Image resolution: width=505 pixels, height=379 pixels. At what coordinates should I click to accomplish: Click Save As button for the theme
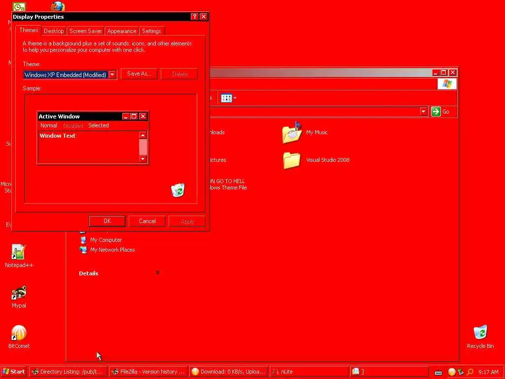[139, 74]
